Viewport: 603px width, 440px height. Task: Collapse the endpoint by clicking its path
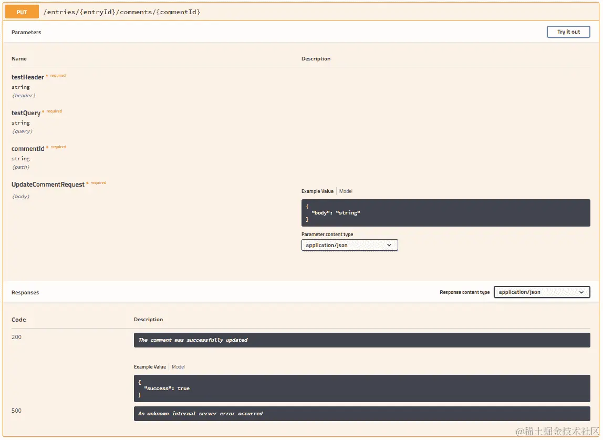tap(122, 11)
